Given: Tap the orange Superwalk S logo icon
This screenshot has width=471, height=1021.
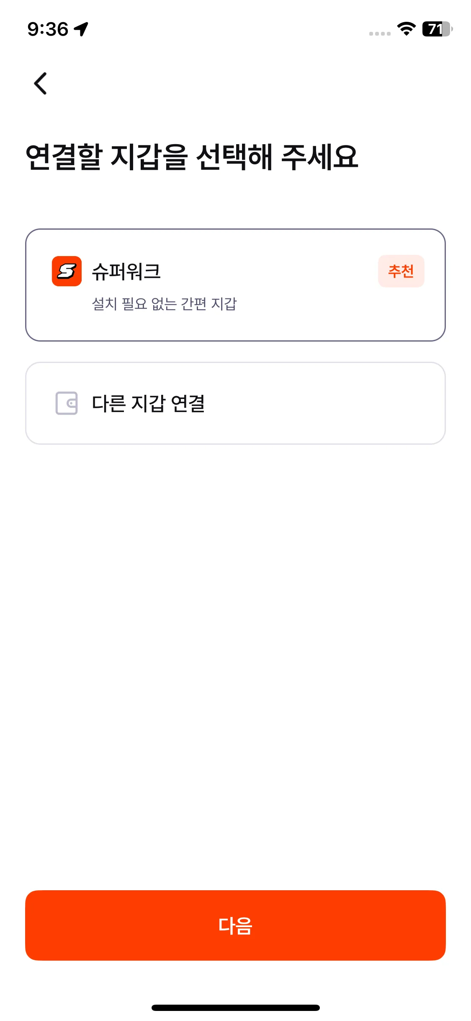Looking at the screenshot, I should point(67,271).
